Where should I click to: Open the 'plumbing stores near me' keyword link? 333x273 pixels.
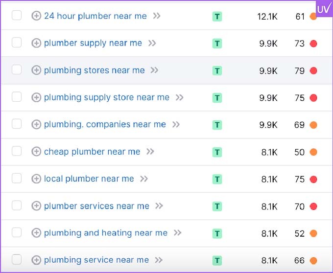coord(95,70)
